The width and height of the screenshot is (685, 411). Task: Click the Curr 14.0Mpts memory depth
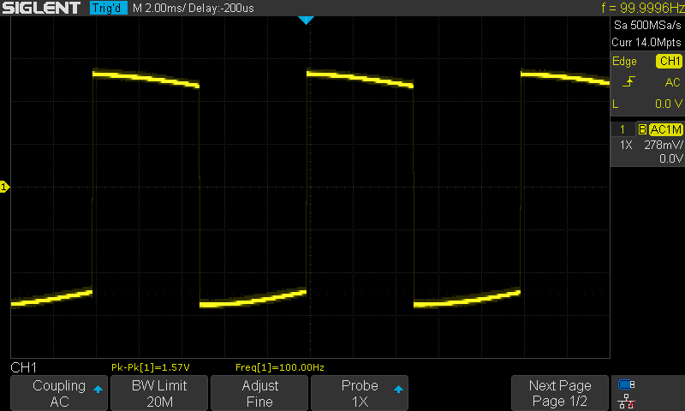646,42
